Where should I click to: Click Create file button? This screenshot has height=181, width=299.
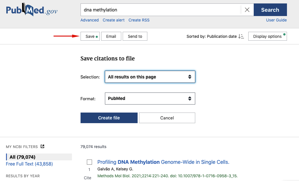pos(109,118)
